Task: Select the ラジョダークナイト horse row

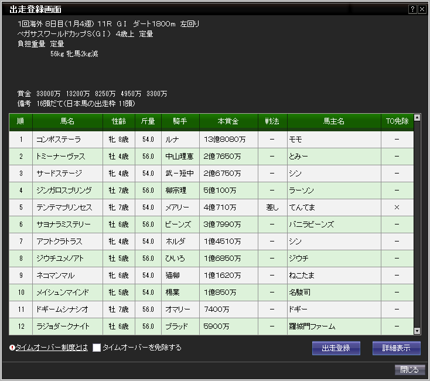Action: (x=63, y=326)
